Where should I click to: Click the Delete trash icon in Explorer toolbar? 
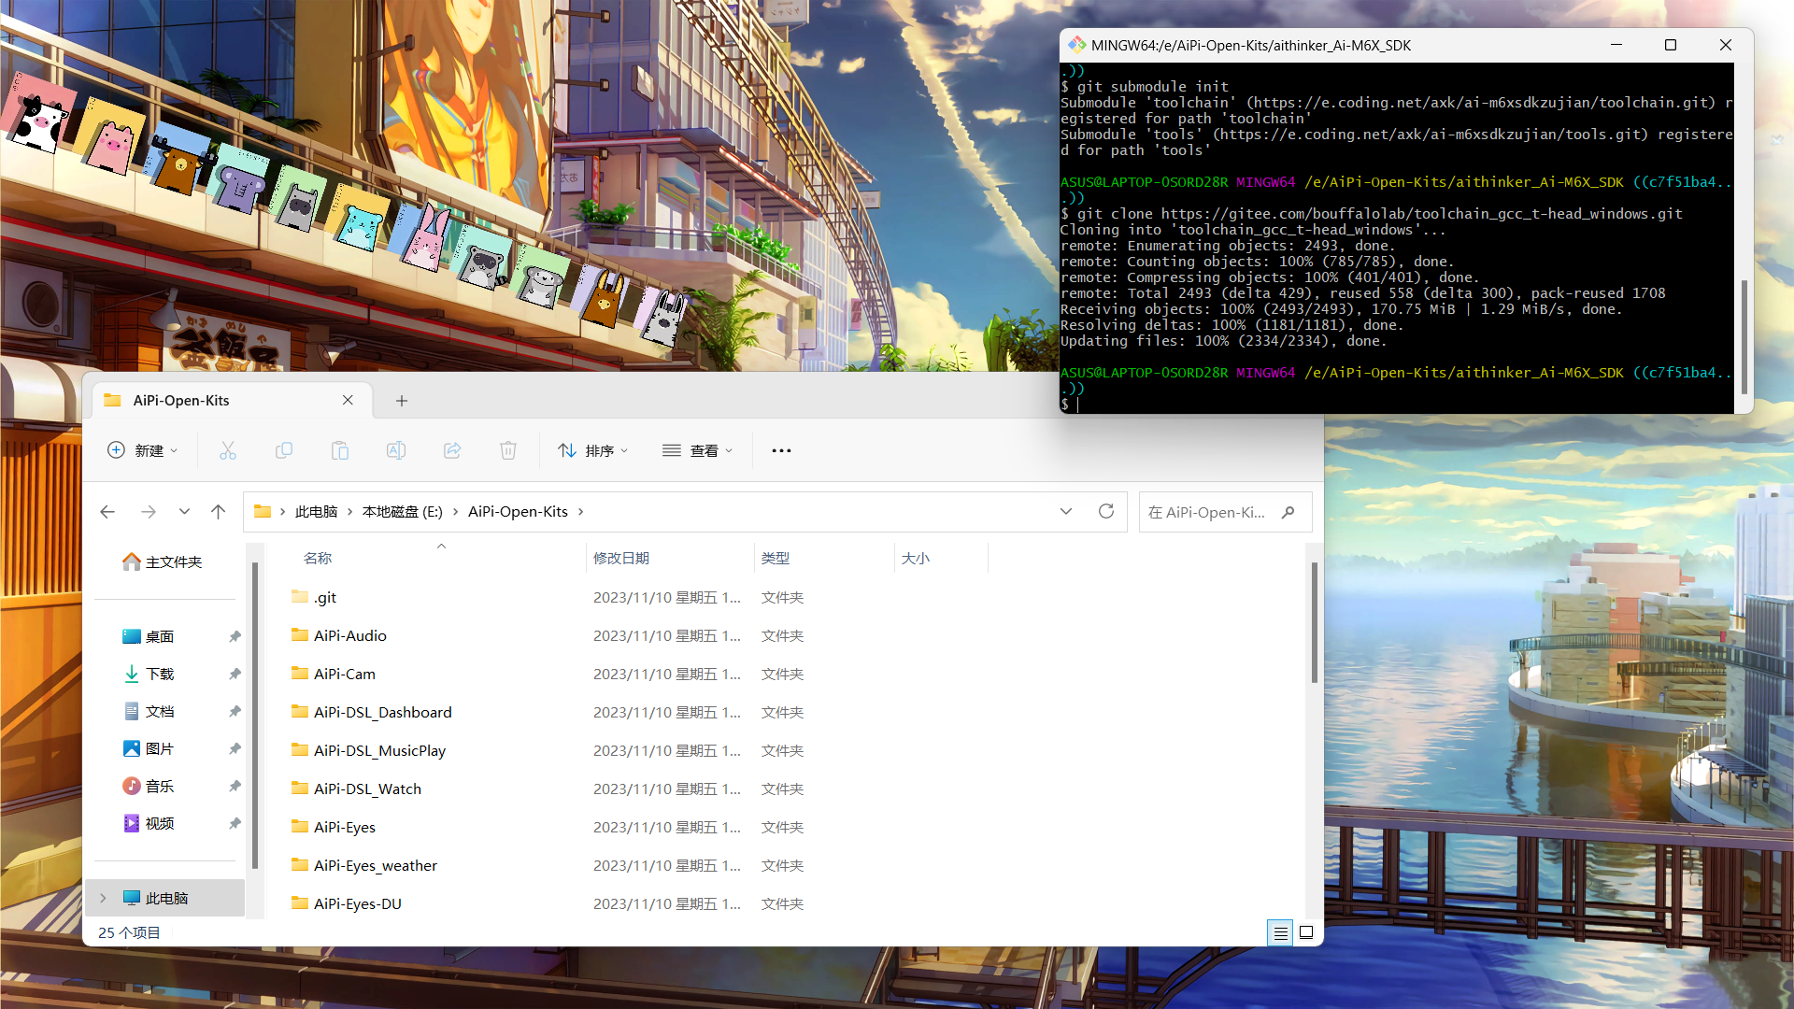(508, 450)
